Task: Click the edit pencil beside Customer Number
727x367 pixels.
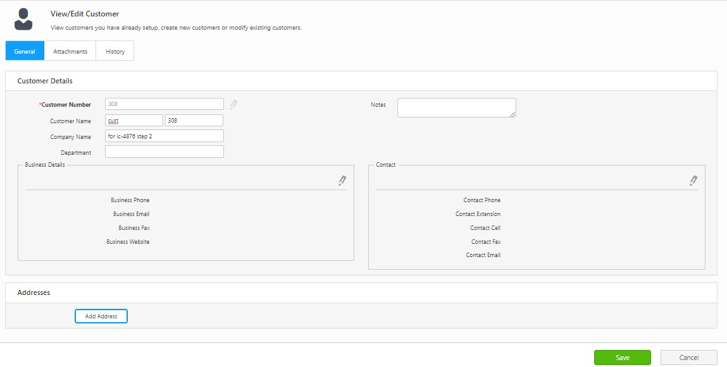Action: click(233, 105)
